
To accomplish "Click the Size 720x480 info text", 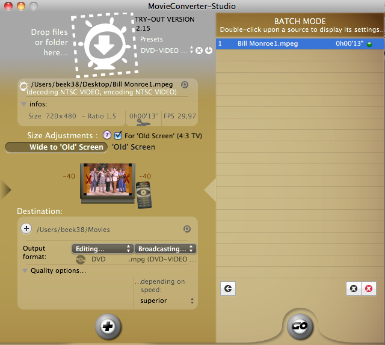I will pos(52,116).
